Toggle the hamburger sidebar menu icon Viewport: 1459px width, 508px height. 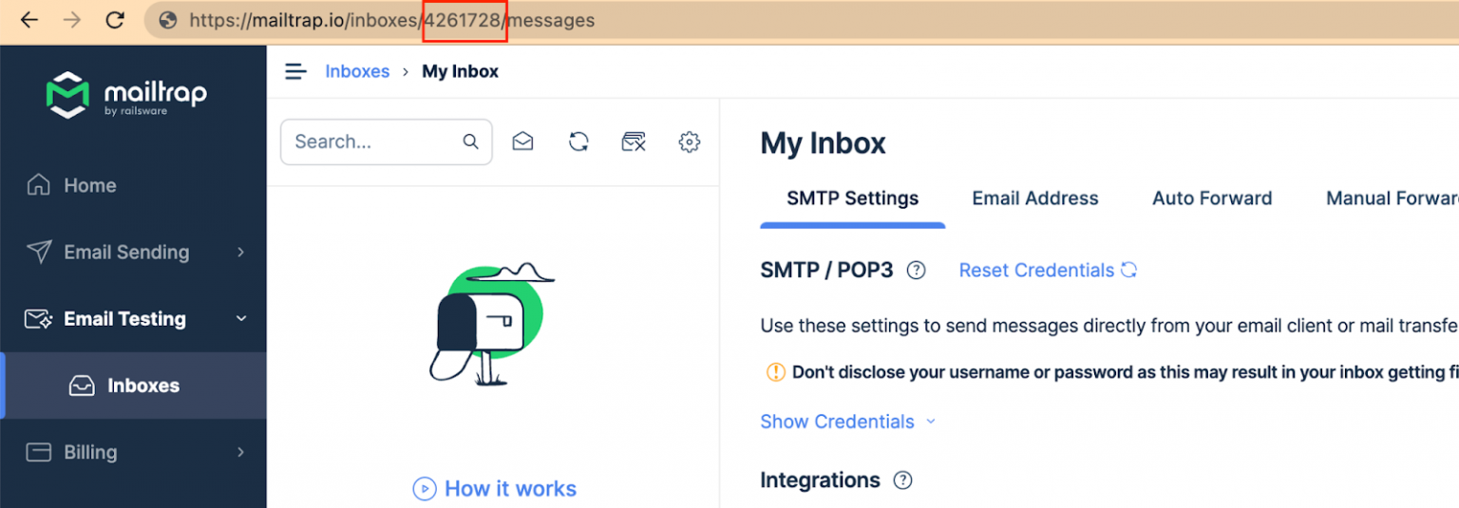(296, 71)
